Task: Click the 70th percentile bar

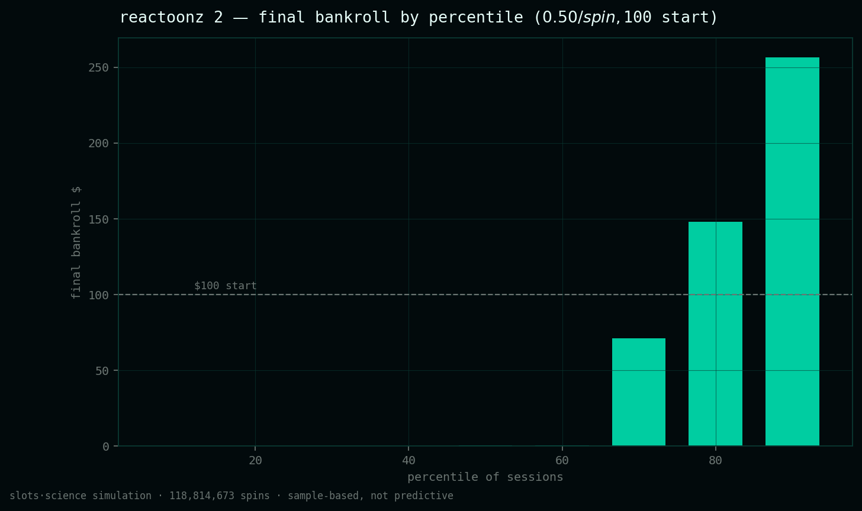Action: click(639, 392)
